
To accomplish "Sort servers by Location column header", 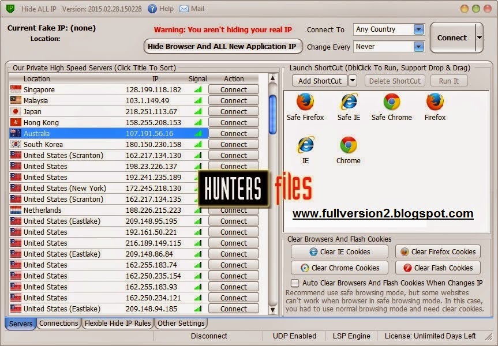I will coord(36,79).
